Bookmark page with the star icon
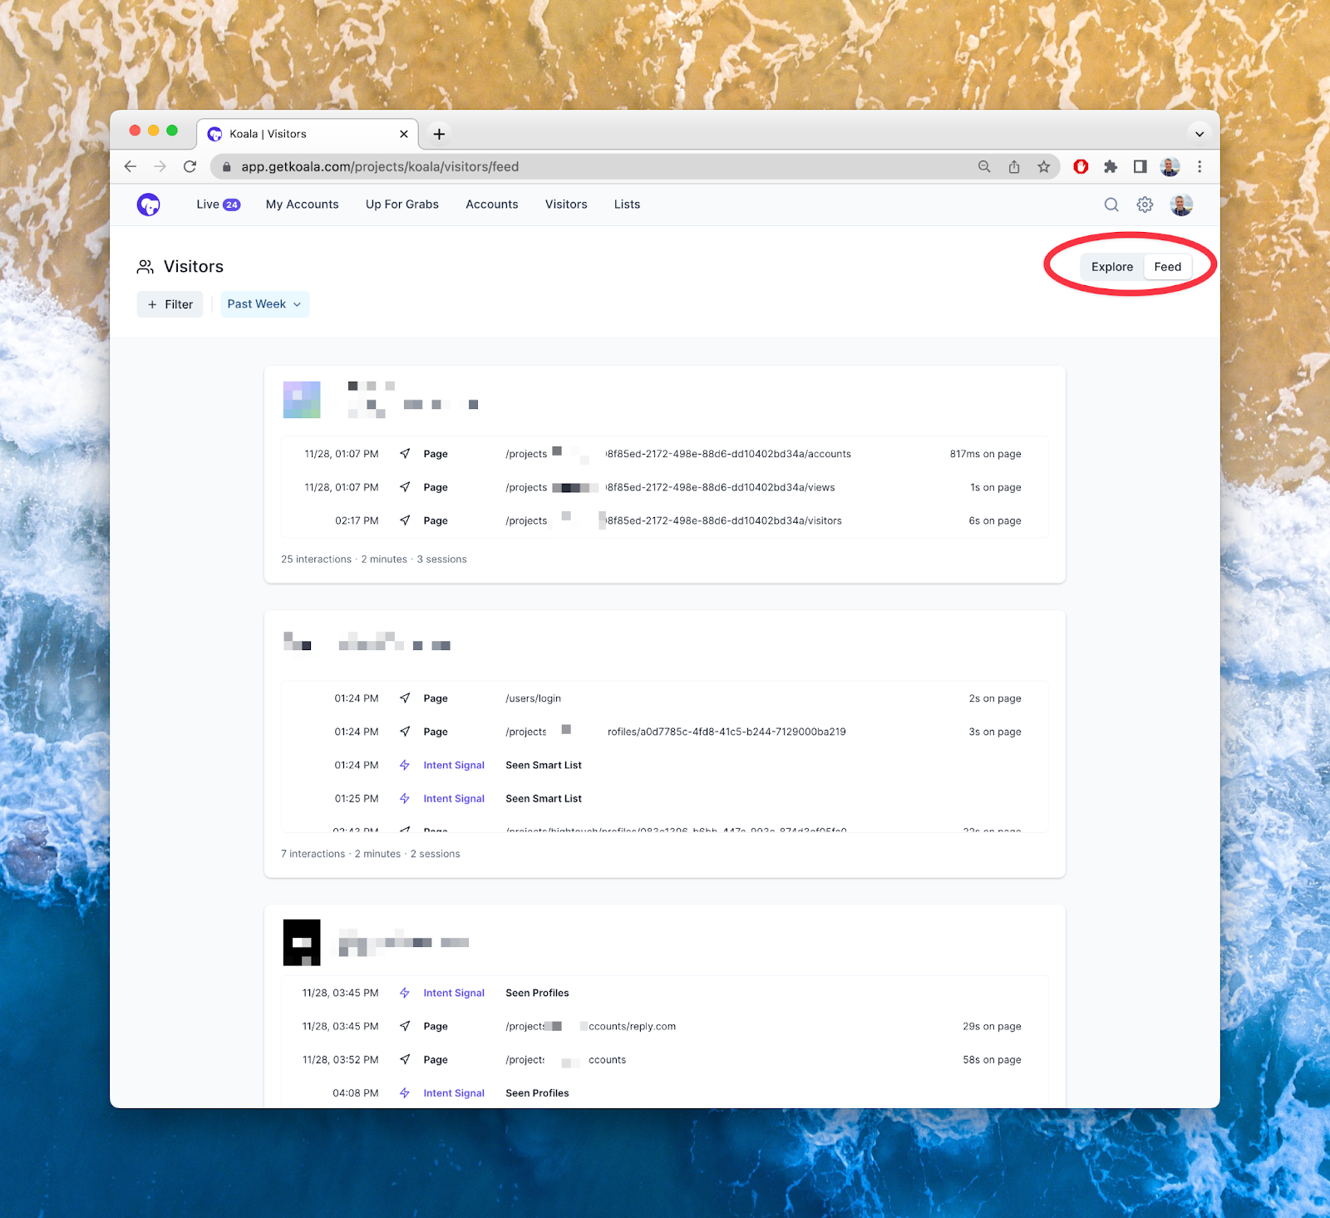Screen dimensions: 1330x1218 [x=1043, y=166]
